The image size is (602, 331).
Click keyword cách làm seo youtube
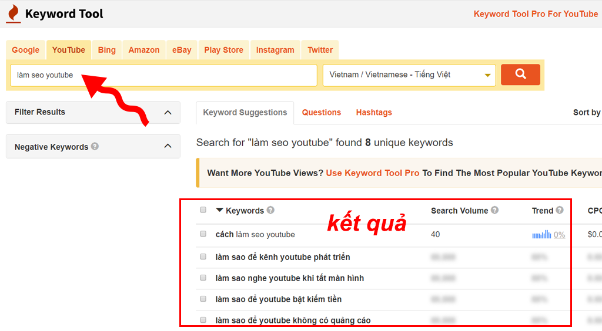pos(255,234)
